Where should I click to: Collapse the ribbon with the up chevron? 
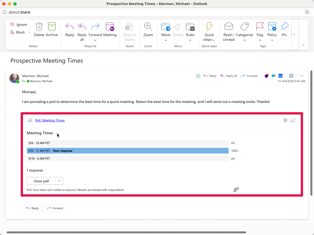coord(303,45)
